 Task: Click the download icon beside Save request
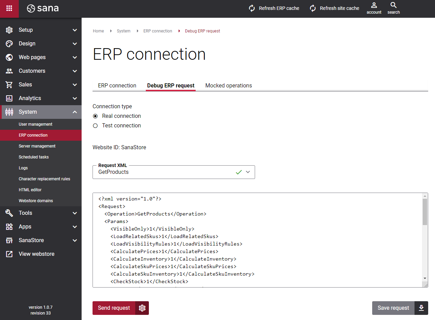[421, 308]
